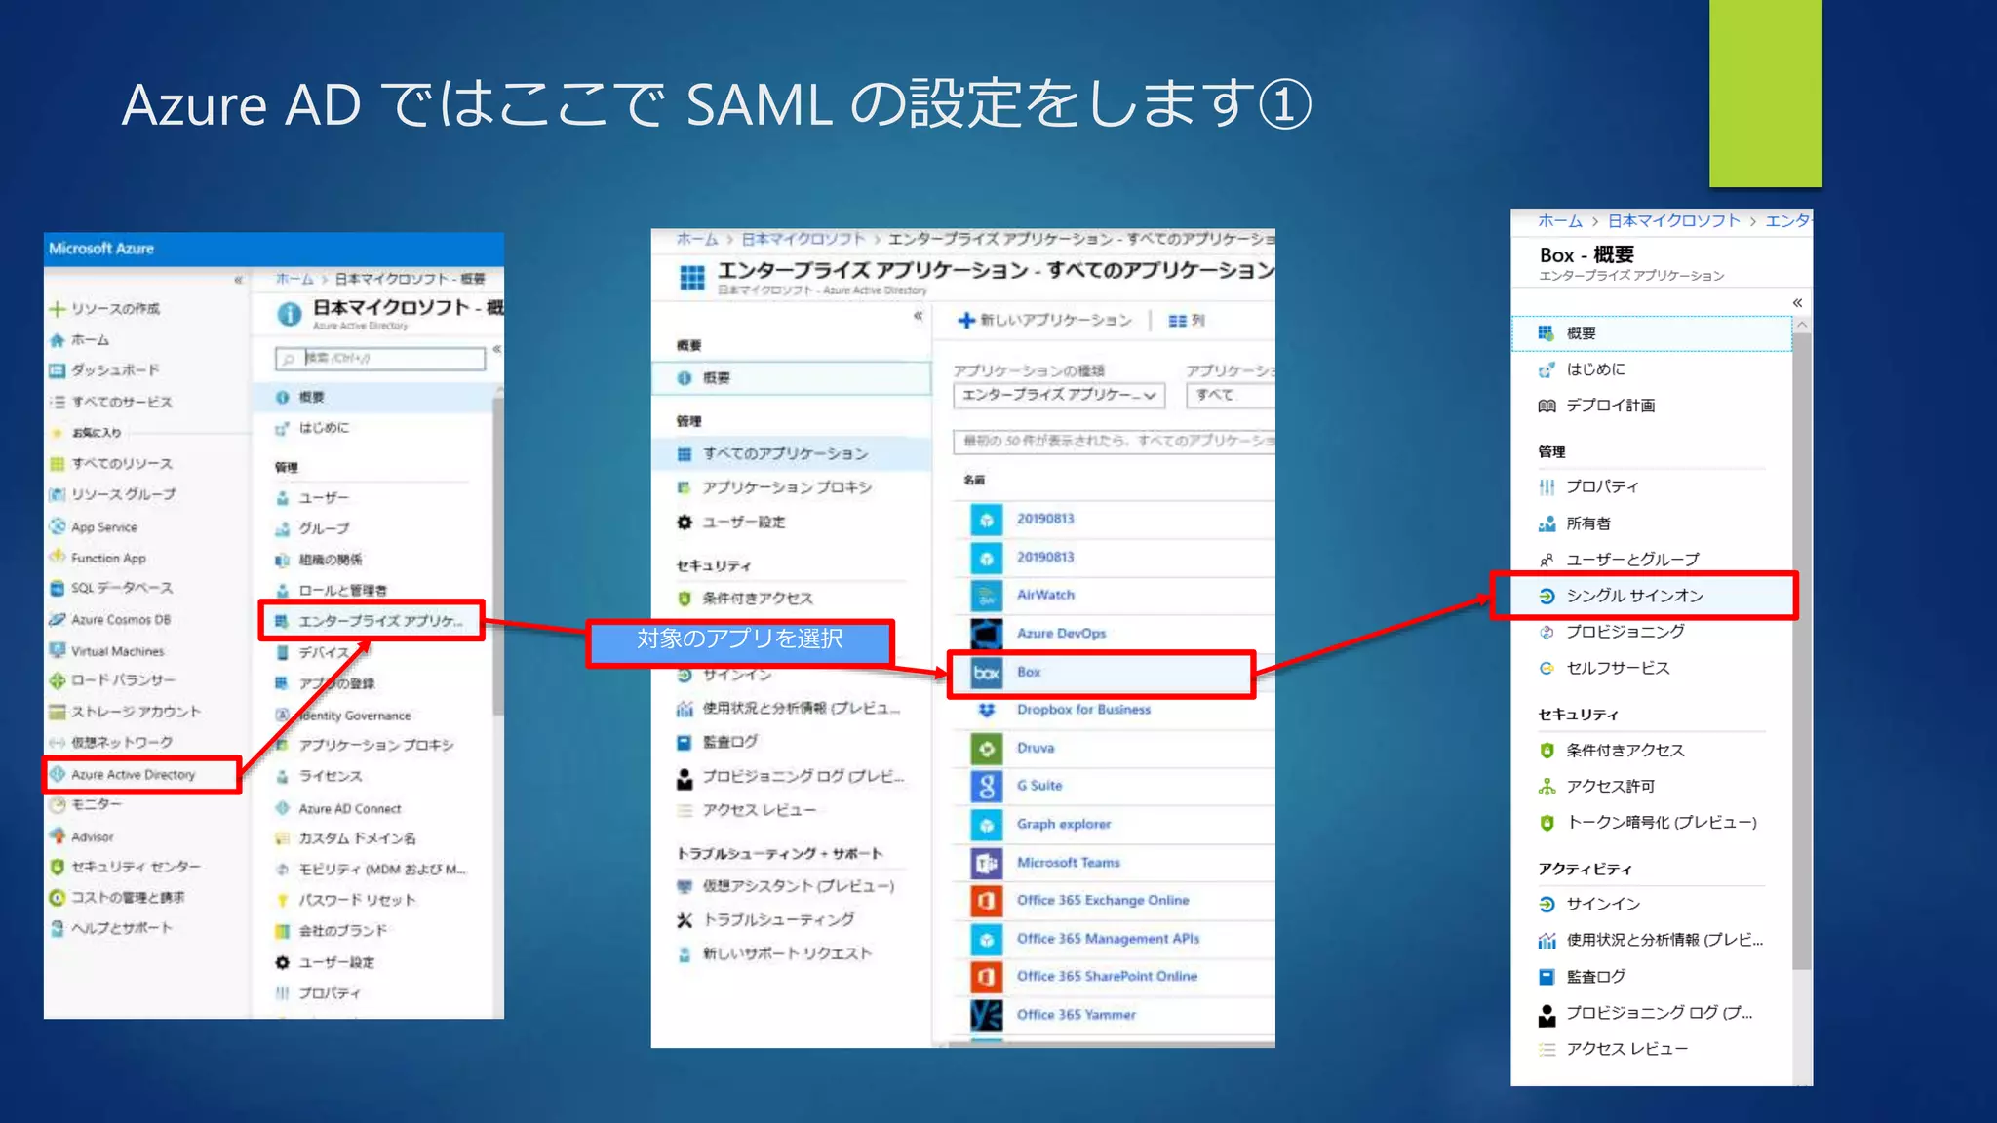
Task: Collapse the Box overview menu pane
Action: click(1797, 303)
